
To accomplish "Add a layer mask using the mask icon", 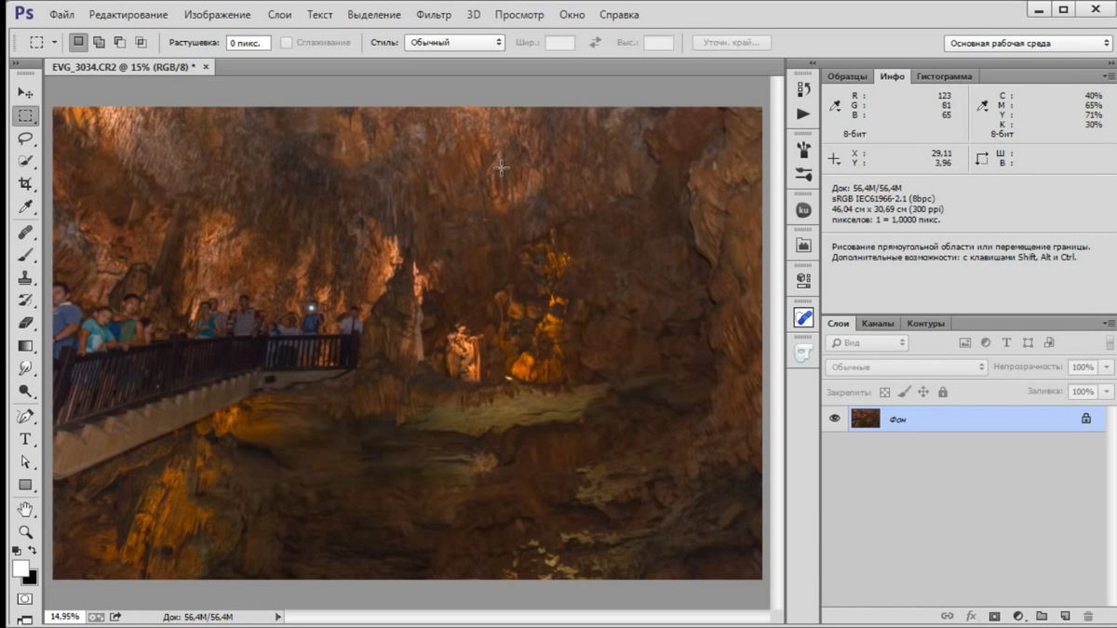I will click(994, 616).
